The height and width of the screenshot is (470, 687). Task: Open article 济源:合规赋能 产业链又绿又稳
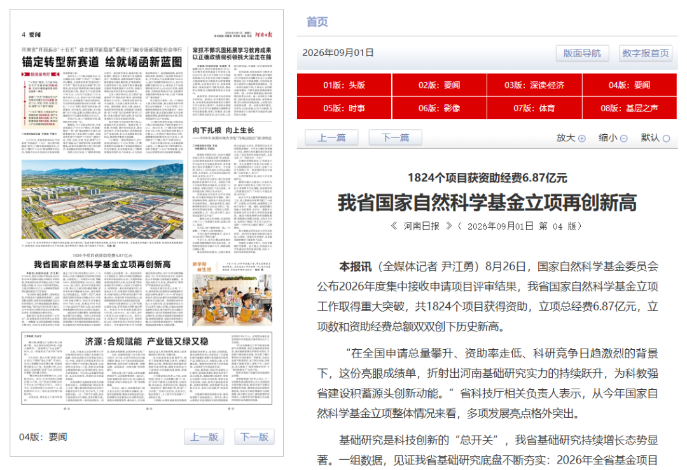pyautogui.click(x=146, y=342)
